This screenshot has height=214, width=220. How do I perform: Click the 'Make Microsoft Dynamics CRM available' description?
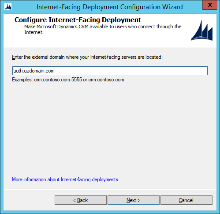103,29
